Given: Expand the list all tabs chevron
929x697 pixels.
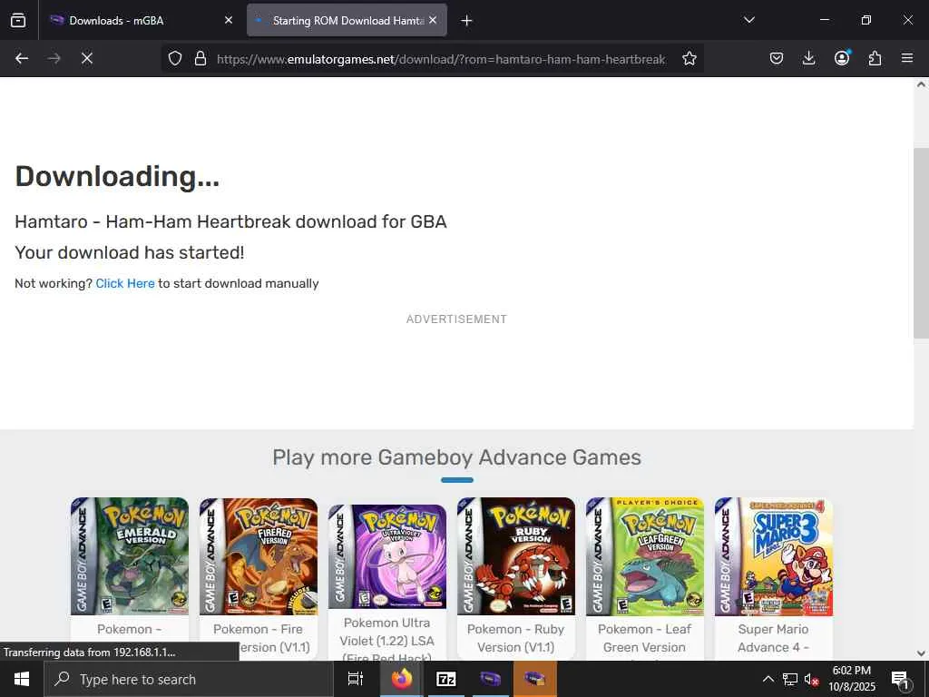Looking at the screenshot, I should 748,20.
